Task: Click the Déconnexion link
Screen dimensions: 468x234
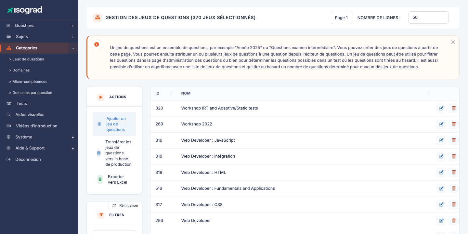Action: tap(28, 160)
